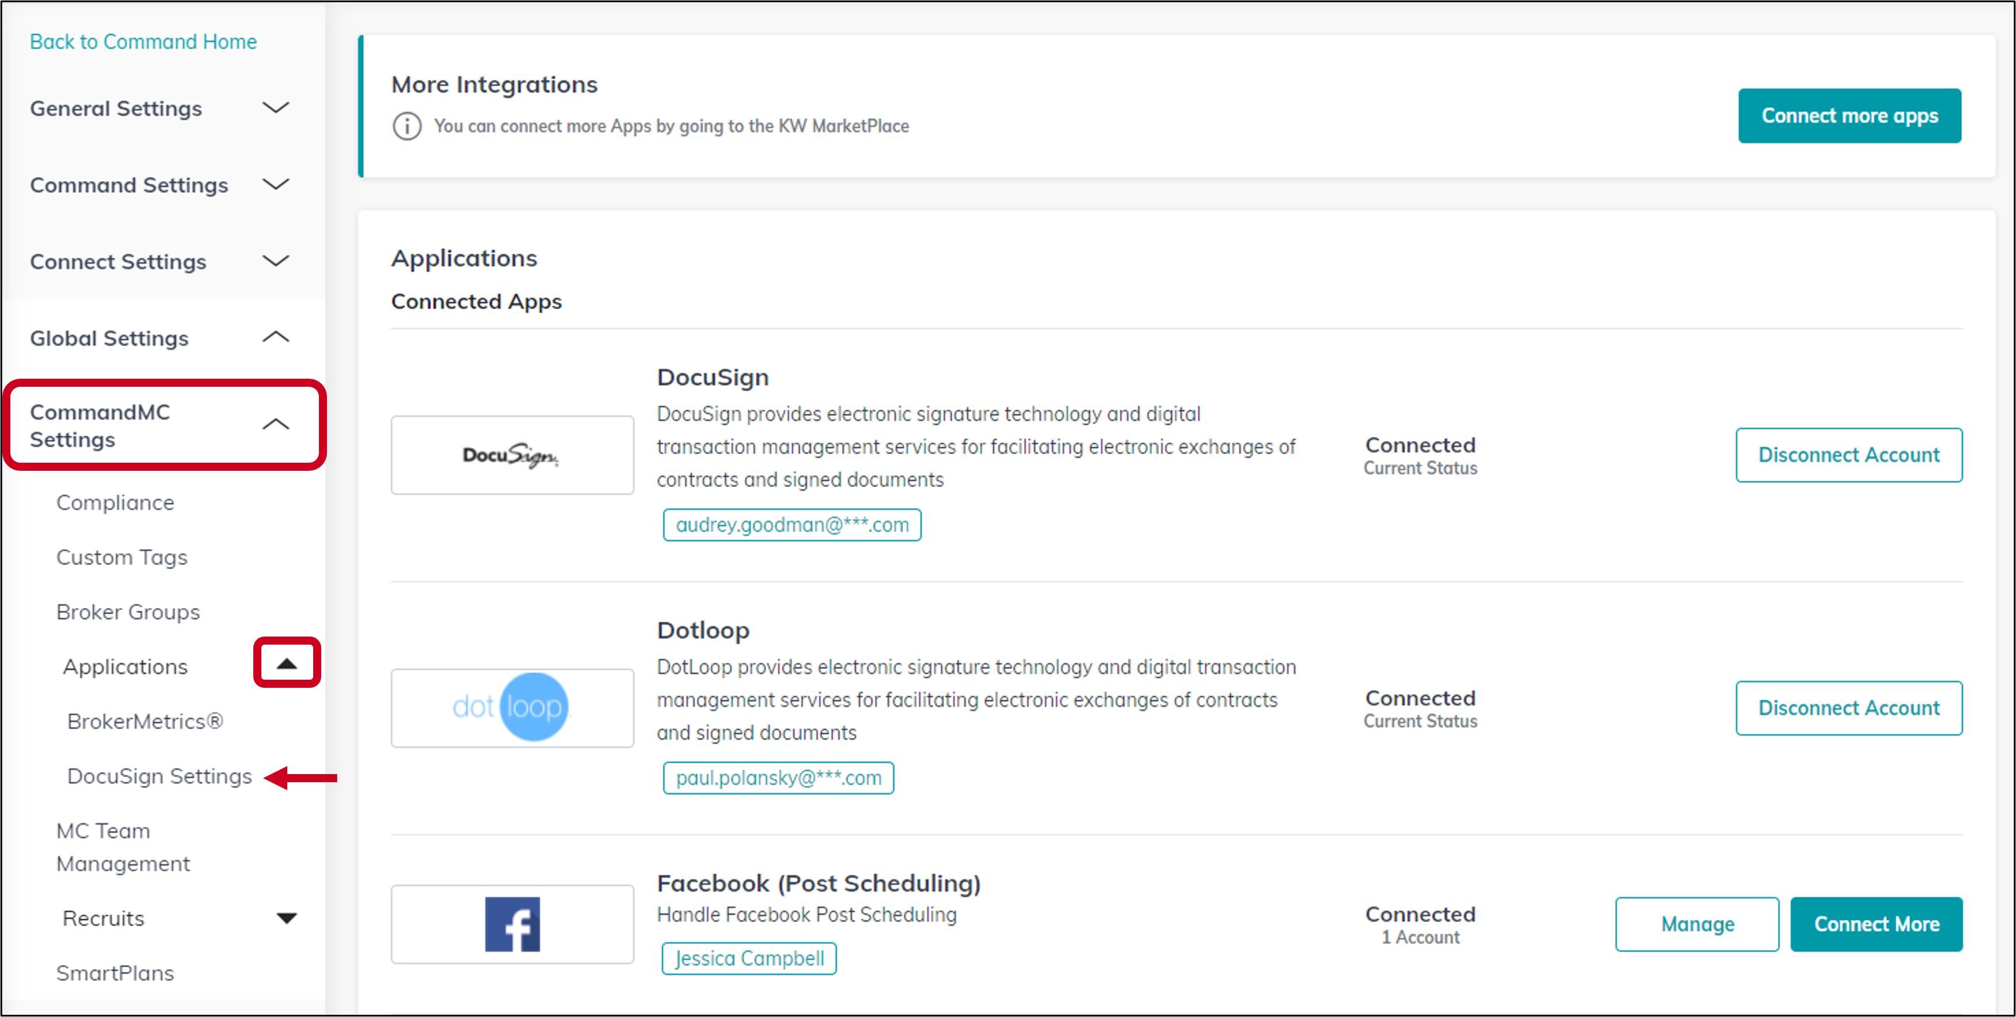Collapse the Global Settings section
This screenshot has height=1017, width=2016.
click(x=275, y=336)
